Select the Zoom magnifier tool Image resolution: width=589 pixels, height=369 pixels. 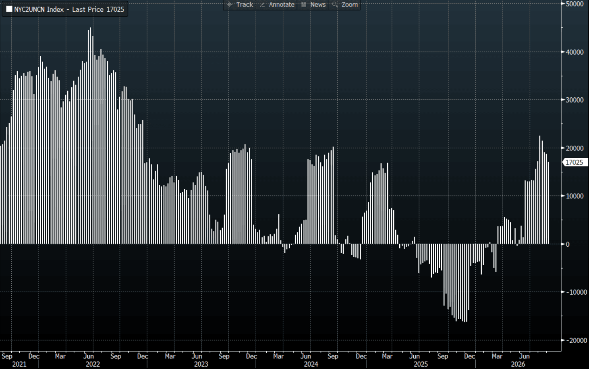coord(344,5)
